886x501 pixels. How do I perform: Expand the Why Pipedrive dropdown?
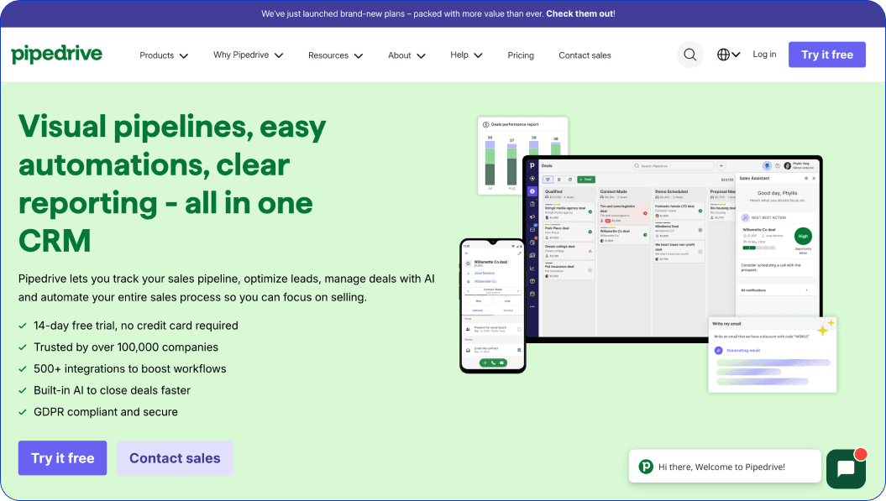(x=248, y=55)
